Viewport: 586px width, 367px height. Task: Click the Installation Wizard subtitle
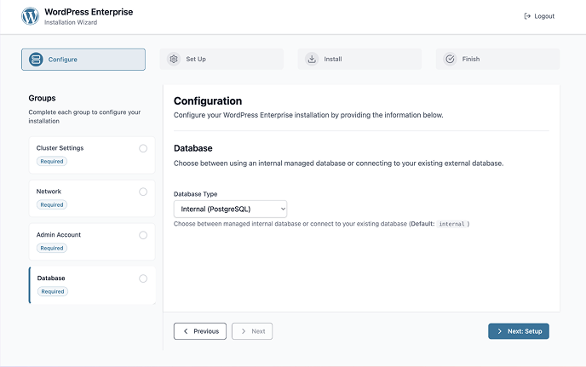71,22
